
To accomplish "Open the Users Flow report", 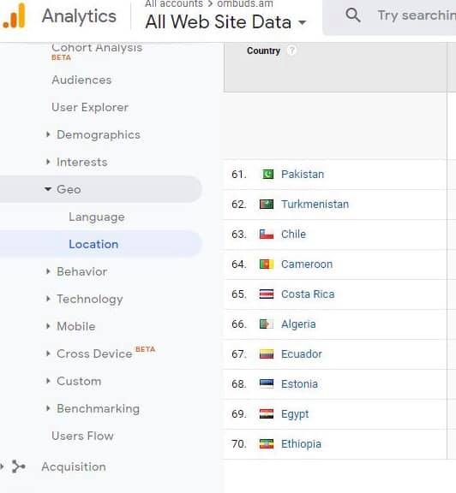I will click(x=82, y=436).
